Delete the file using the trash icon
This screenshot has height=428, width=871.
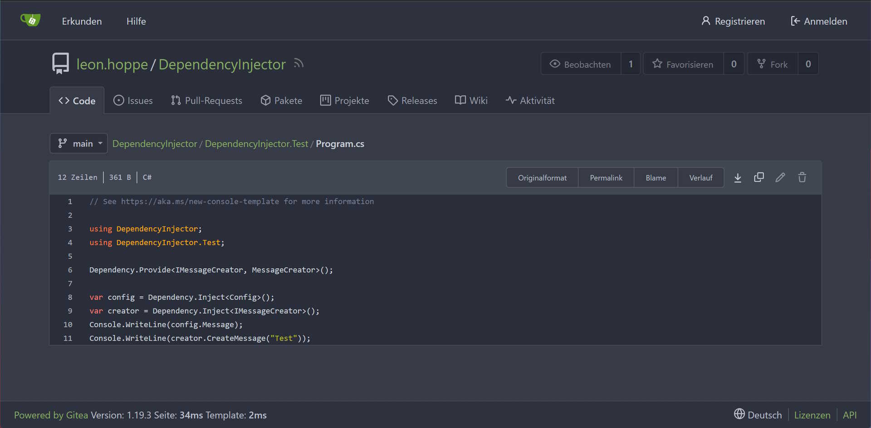click(x=802, y=178)
